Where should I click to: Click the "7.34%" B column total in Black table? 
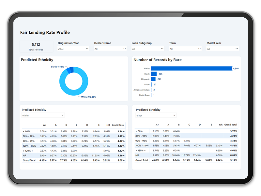(x=176, y=160)
